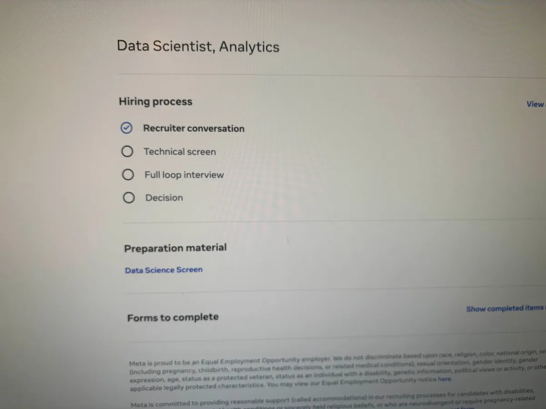Click the Decision step circle
Screen dimensions: 546x409
click(129, 198)
